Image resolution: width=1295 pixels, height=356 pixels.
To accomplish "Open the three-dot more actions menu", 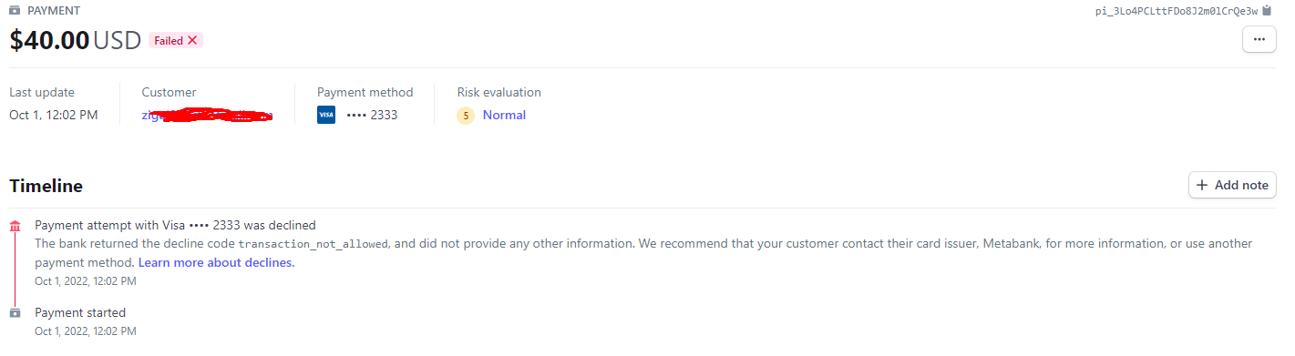I will tap(1259, 40).
